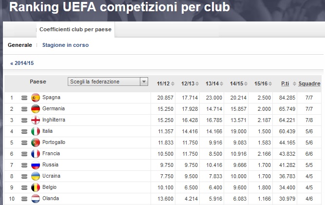The height and width of the screenshot is (205, 325).
Task: Sort by Squadre column header
Action: click(x=309, y=84)
